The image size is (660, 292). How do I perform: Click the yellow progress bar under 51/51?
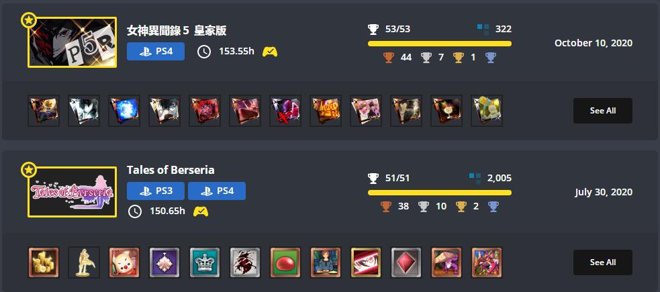[440, 193]
